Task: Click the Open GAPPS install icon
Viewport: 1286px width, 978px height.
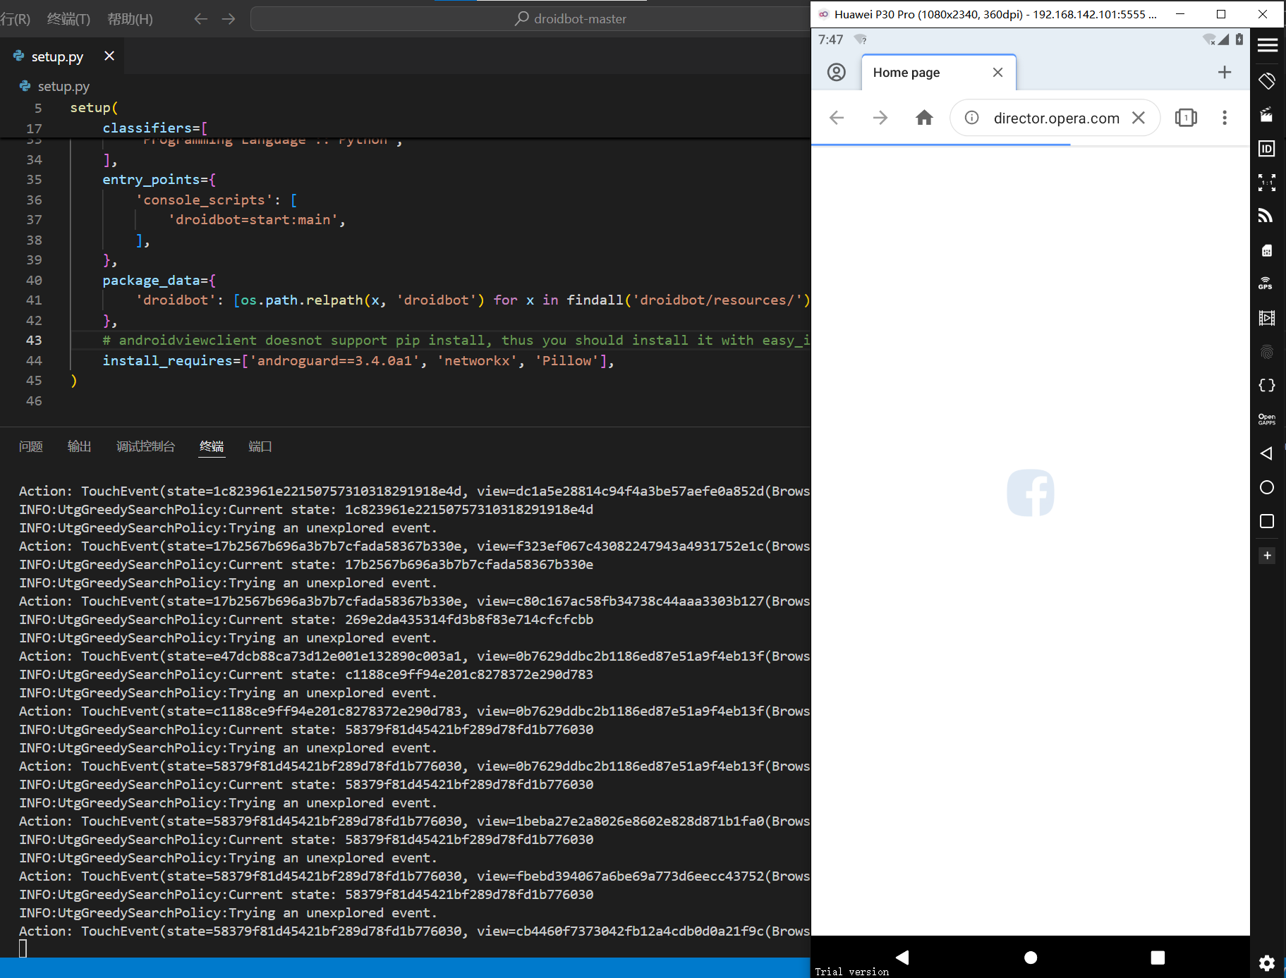Action: (1266, 420)
